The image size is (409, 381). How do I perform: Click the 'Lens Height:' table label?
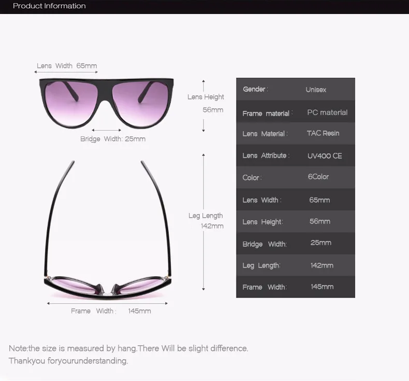click(x=262, y=222)
